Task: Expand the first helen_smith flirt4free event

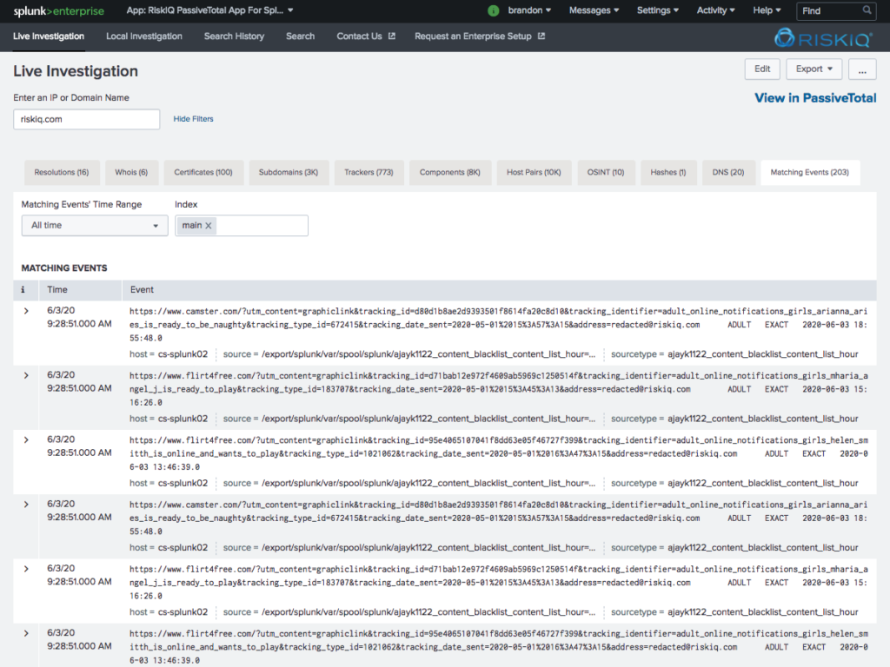Action: 26,440
